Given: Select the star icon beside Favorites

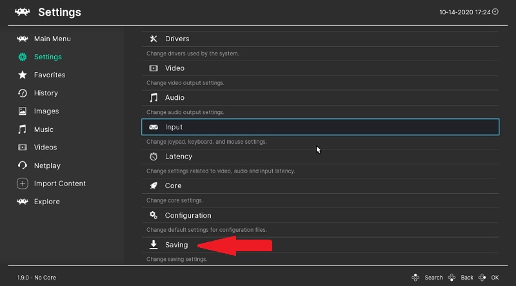Looking at the screenshot, I should click(23, 75).
